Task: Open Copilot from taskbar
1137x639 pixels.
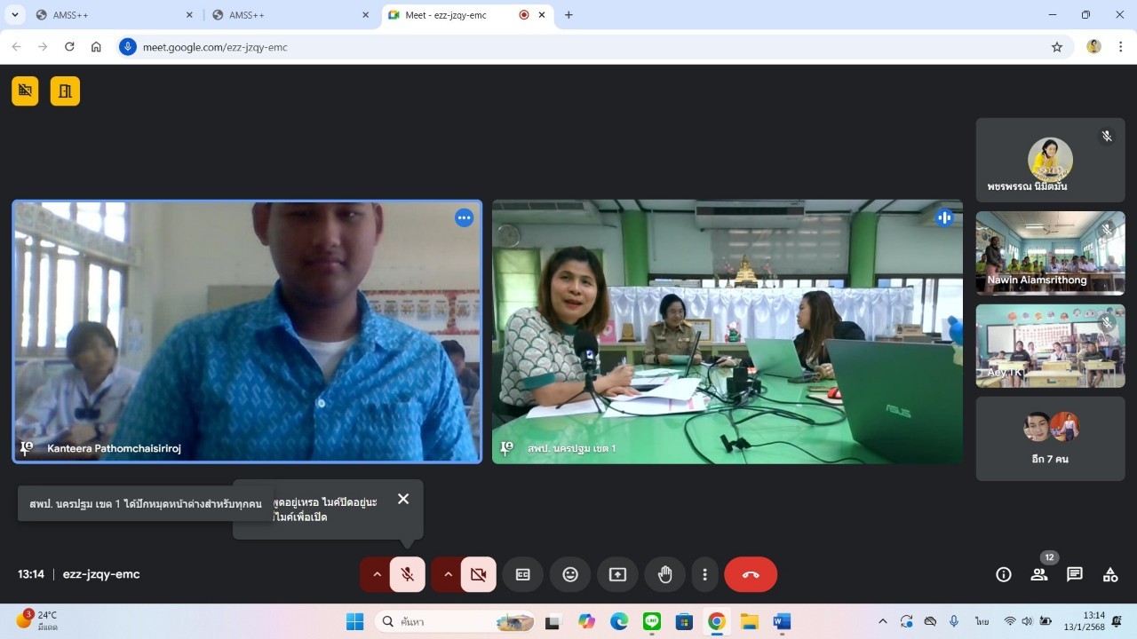Action: pyautogui.click(x=586, y=621)
